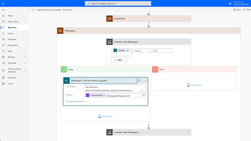251x141 pixels.
Task: Collapse the left navigation hamburger menu
Action: click(x=3, y=10)
